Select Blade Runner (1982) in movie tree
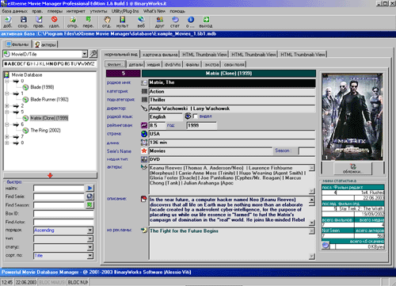Viewport: 396px width, 286px height. tap(49, 100)
